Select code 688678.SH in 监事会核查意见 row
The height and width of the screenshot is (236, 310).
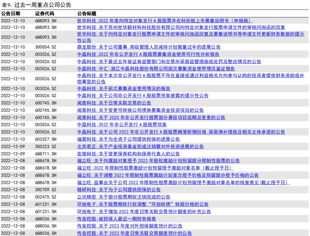[46, 183]
